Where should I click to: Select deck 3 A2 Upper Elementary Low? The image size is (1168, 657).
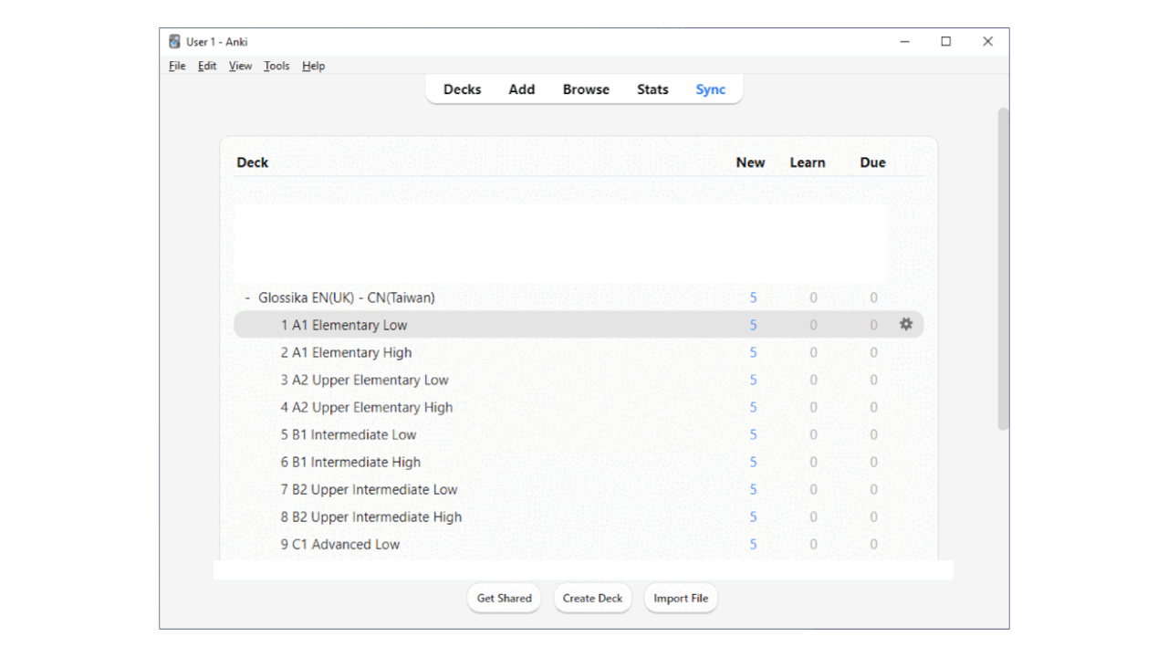[364, 380]
